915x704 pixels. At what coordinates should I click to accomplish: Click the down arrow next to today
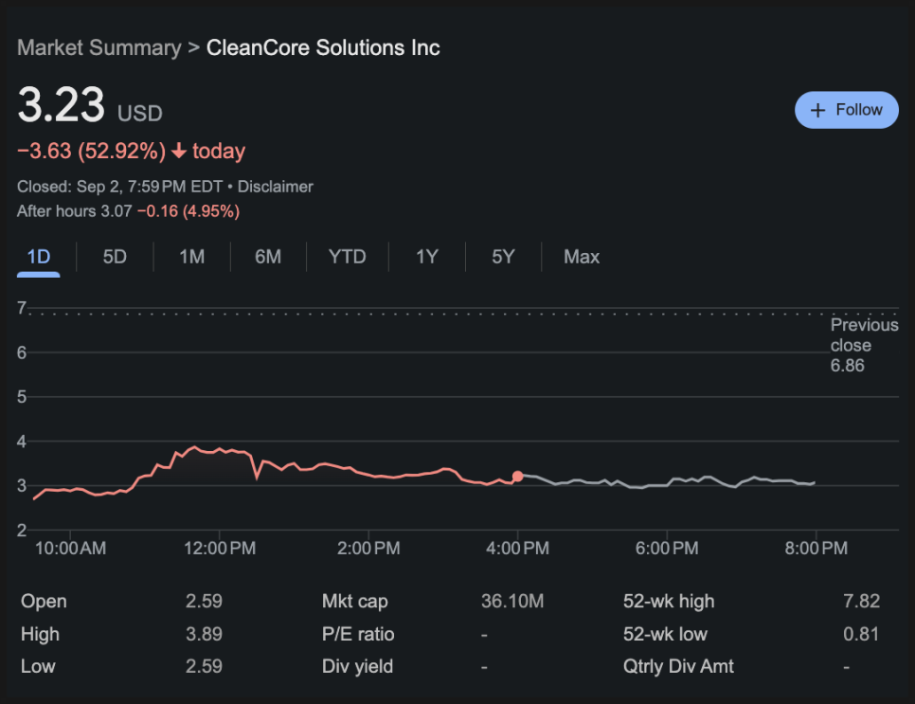click(x=179, y=152)
